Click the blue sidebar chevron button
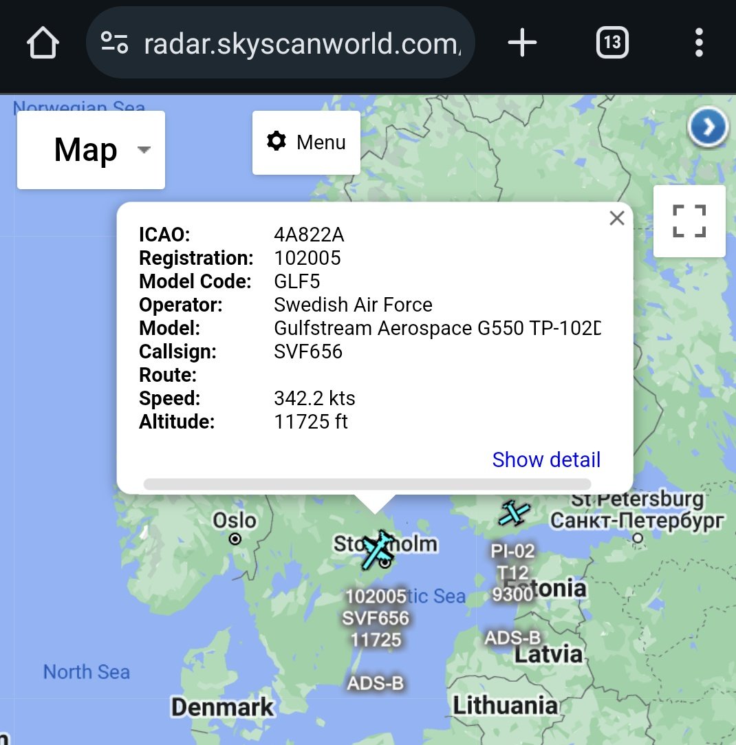 pyautogui.click(x=708, y=127)
